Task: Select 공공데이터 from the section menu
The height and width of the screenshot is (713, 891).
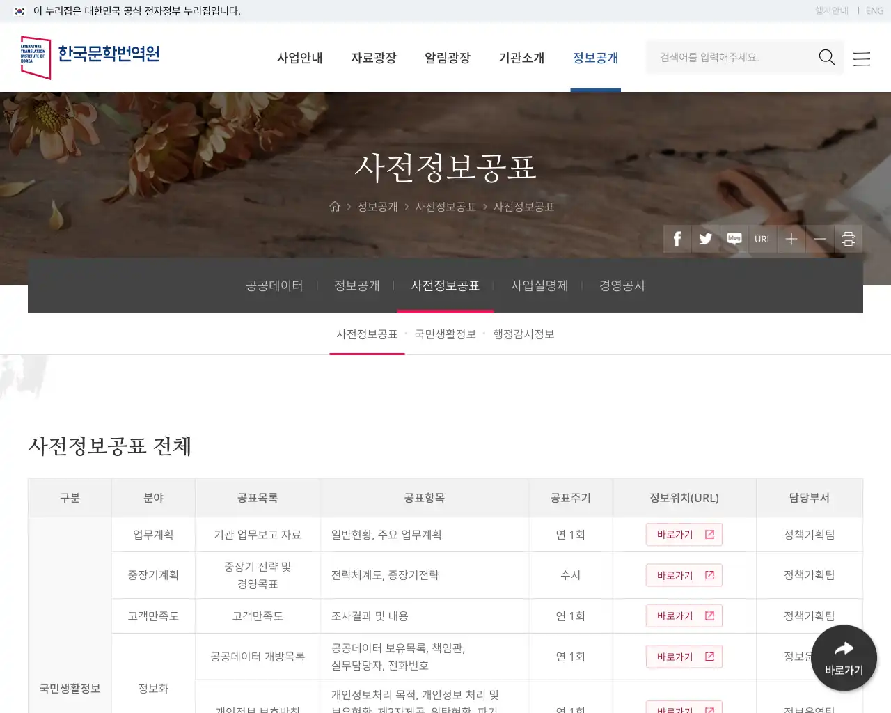Action: click(274, 285)
